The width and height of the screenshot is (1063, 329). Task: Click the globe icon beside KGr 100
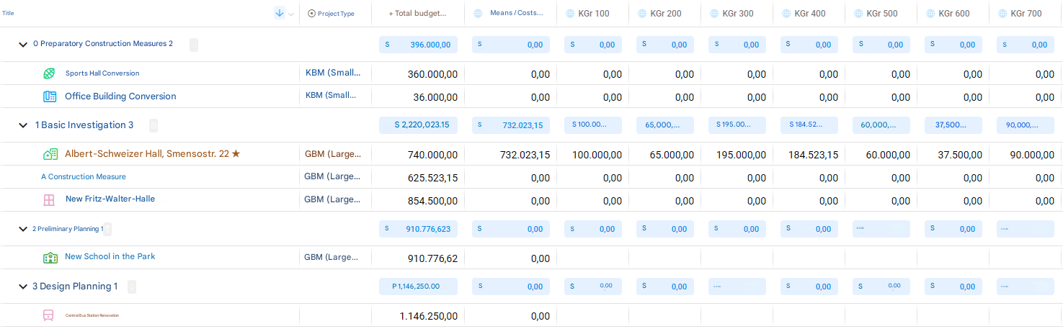[x=570, y=14]
